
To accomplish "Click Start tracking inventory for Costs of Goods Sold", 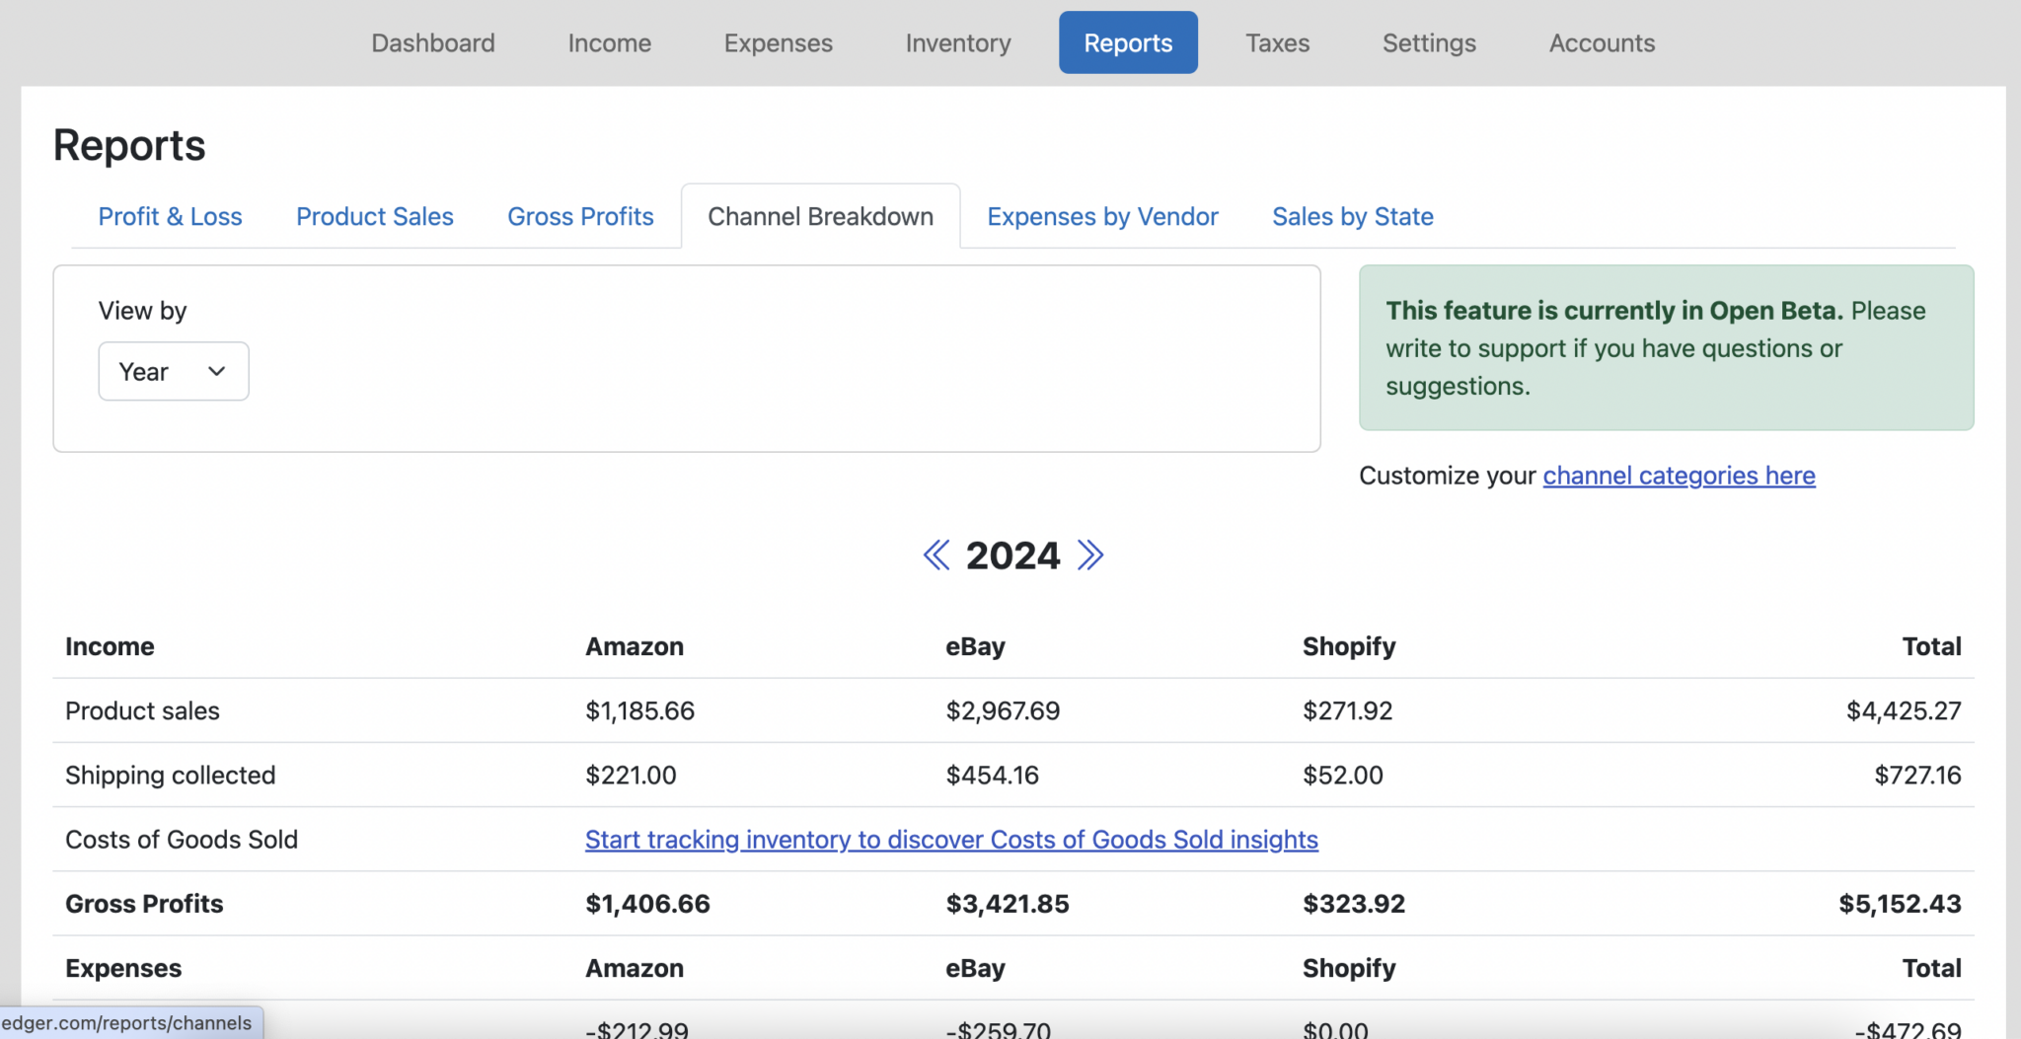I will (950, 840).
